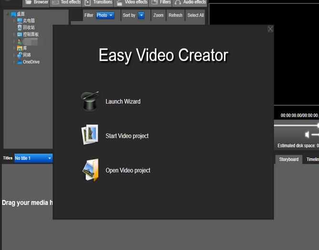Click the 库 library folder icon
This screenshot has height=250, width=319.
20,48
